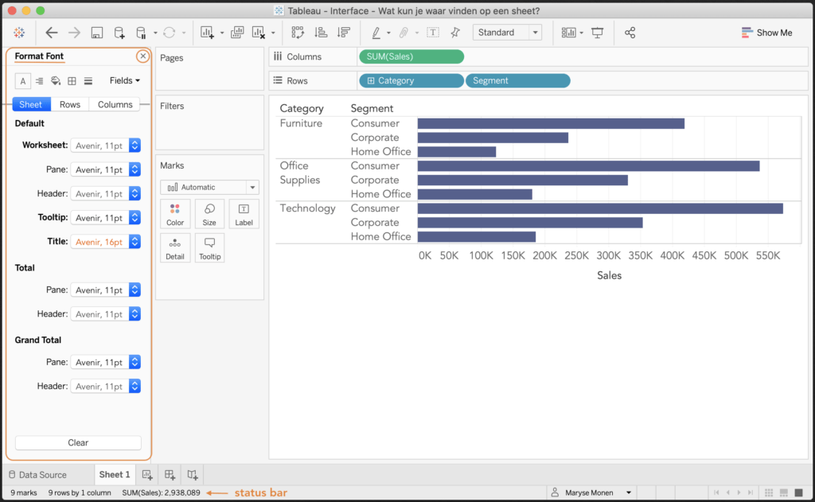Click the Swap rows and columns icon
The height and width of the screenshot is (502, 815).
point(298,33)
